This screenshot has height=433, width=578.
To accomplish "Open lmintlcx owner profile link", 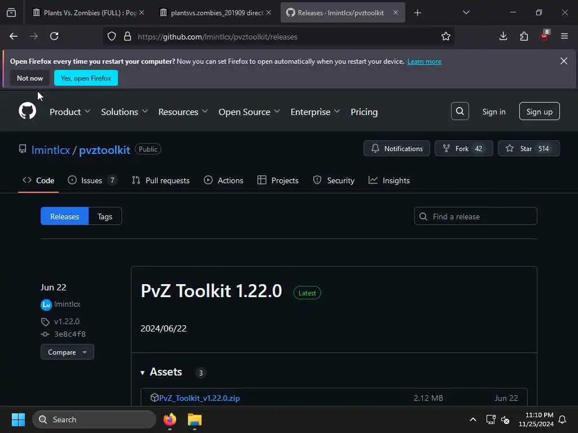I will 51,150.
